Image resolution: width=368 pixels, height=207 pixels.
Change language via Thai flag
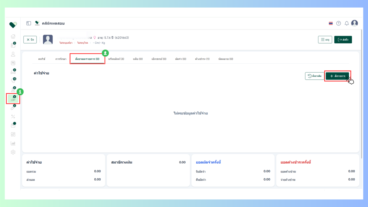331,23
